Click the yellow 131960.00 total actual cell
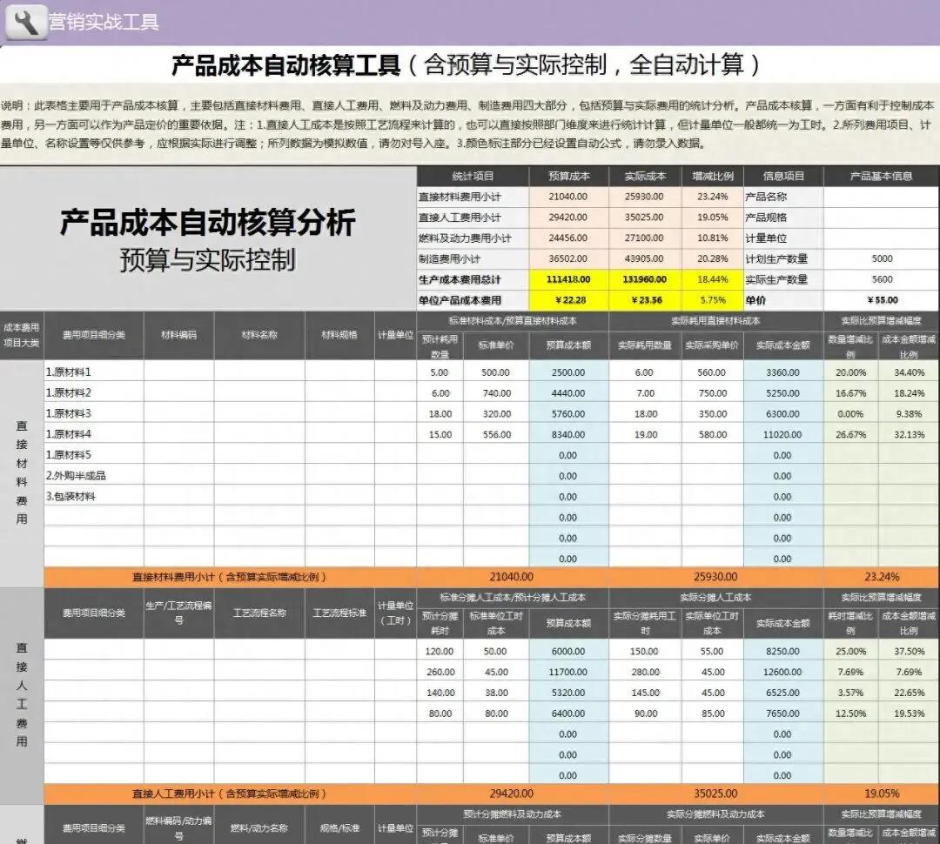 [x=645, y=279]
